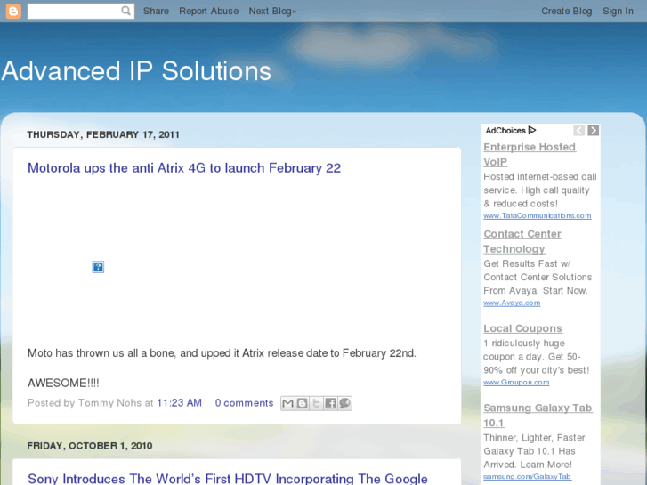Visit www.Groupon.com ad link
This screenshot has height=485, width=647.
[516, 383]
